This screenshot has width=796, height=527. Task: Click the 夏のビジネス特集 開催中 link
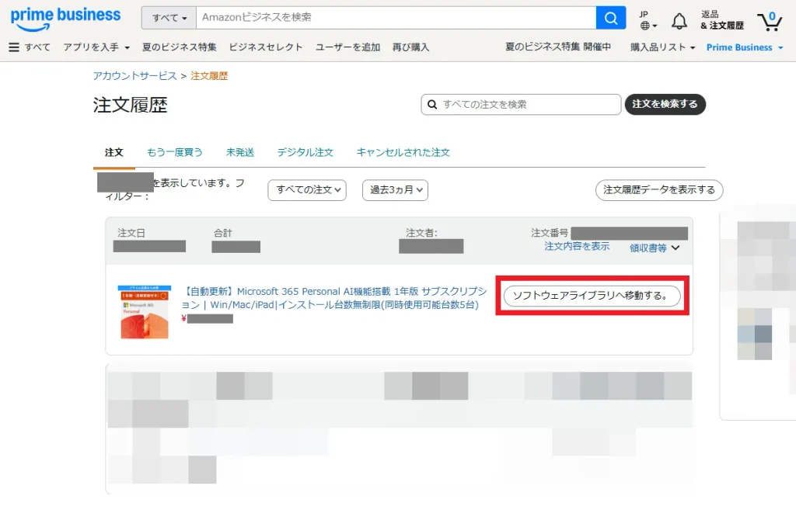[558, 47]
